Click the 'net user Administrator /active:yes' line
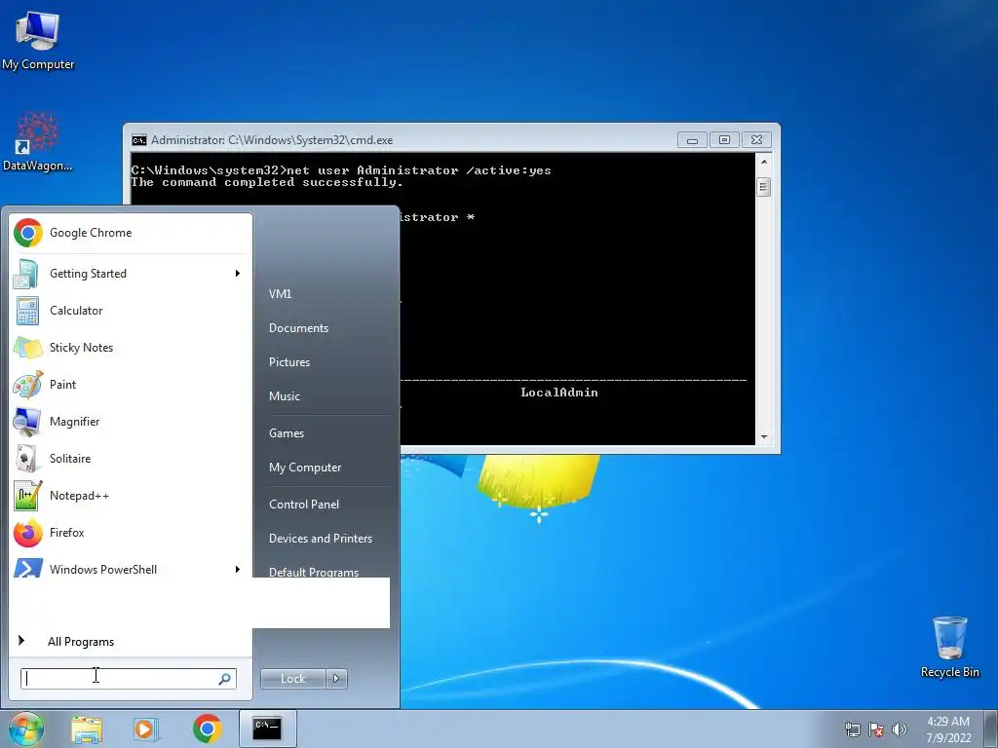Screen dimensions: 998x748 (419, 170)
